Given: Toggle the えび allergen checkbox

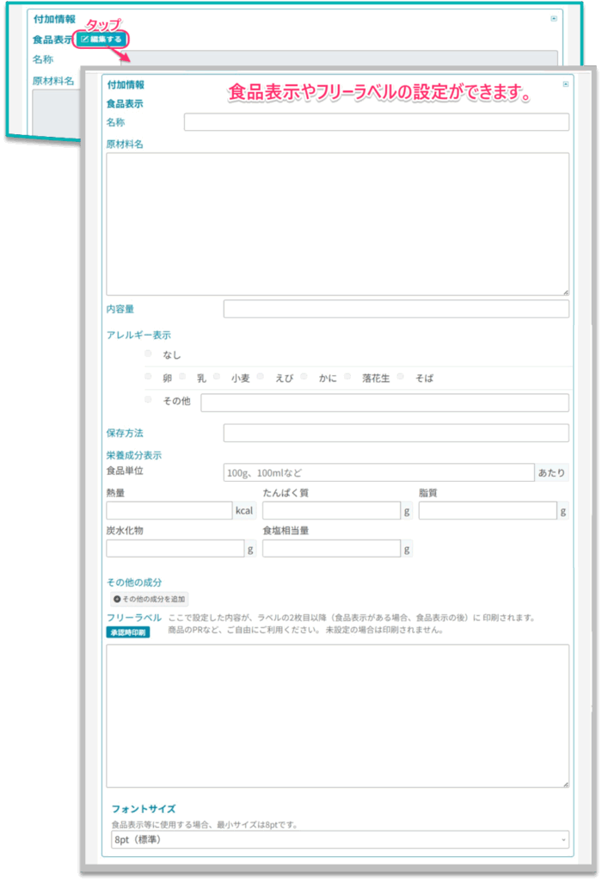Looking at the screenshot, I should coord(261,377).
